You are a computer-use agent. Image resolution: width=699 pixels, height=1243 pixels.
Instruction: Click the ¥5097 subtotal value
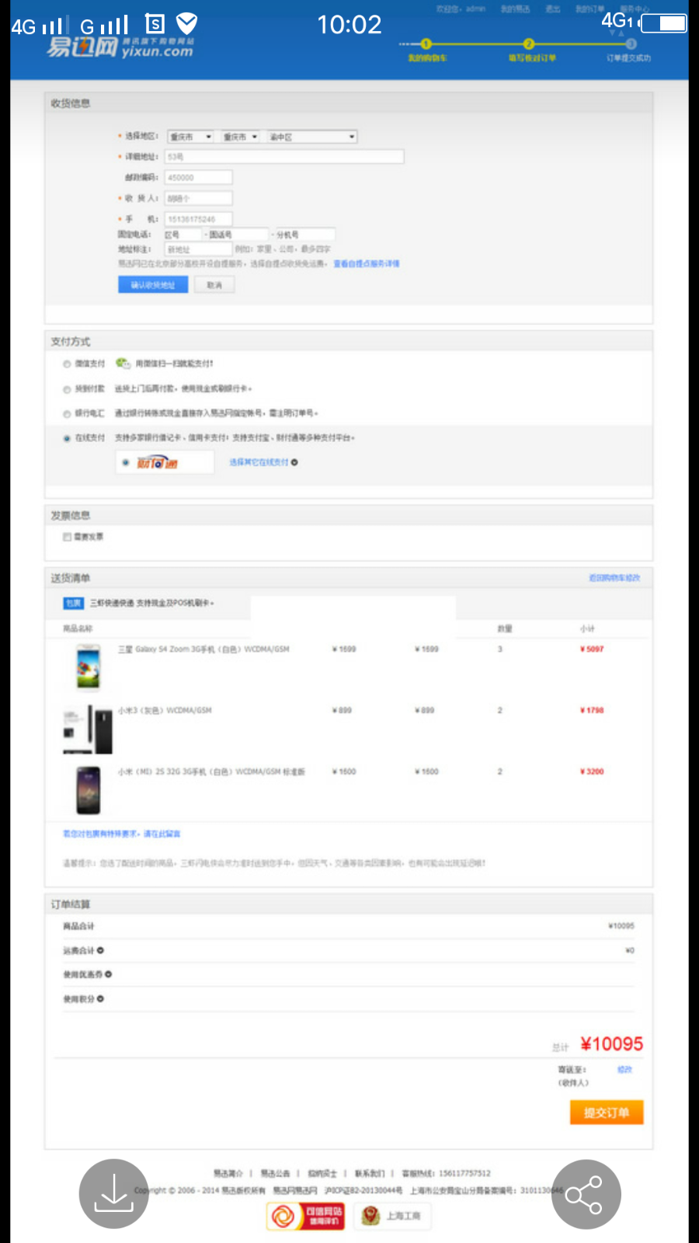592,649
